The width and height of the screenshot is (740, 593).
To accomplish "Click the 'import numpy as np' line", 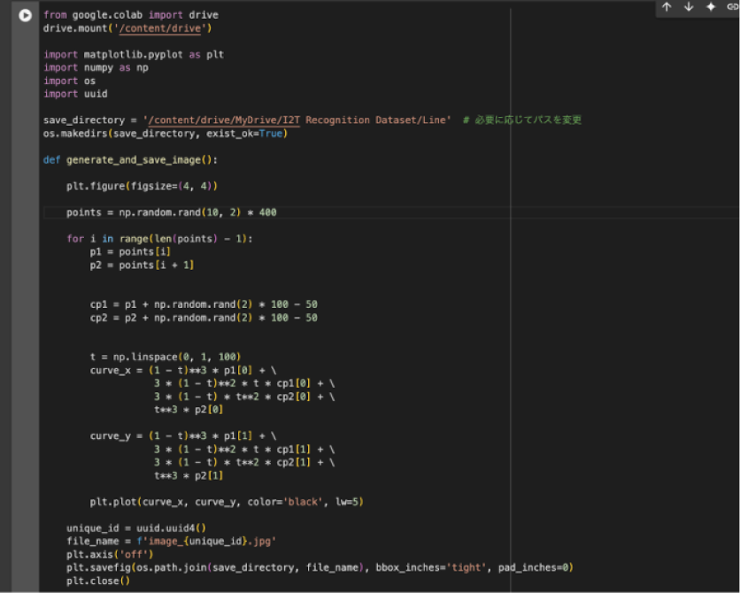I will (96, 68).
